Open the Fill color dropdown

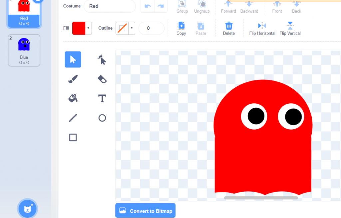click(88, 28)
